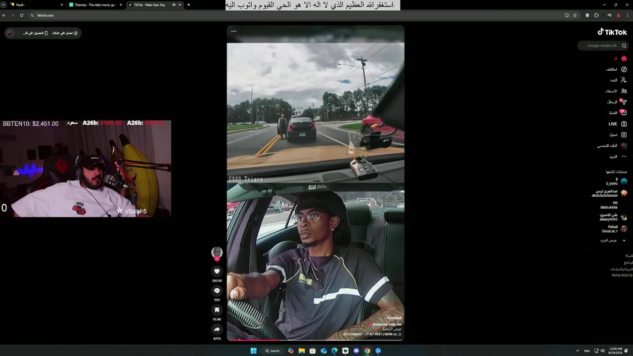Open the Upload plus icon

point(624,134)
